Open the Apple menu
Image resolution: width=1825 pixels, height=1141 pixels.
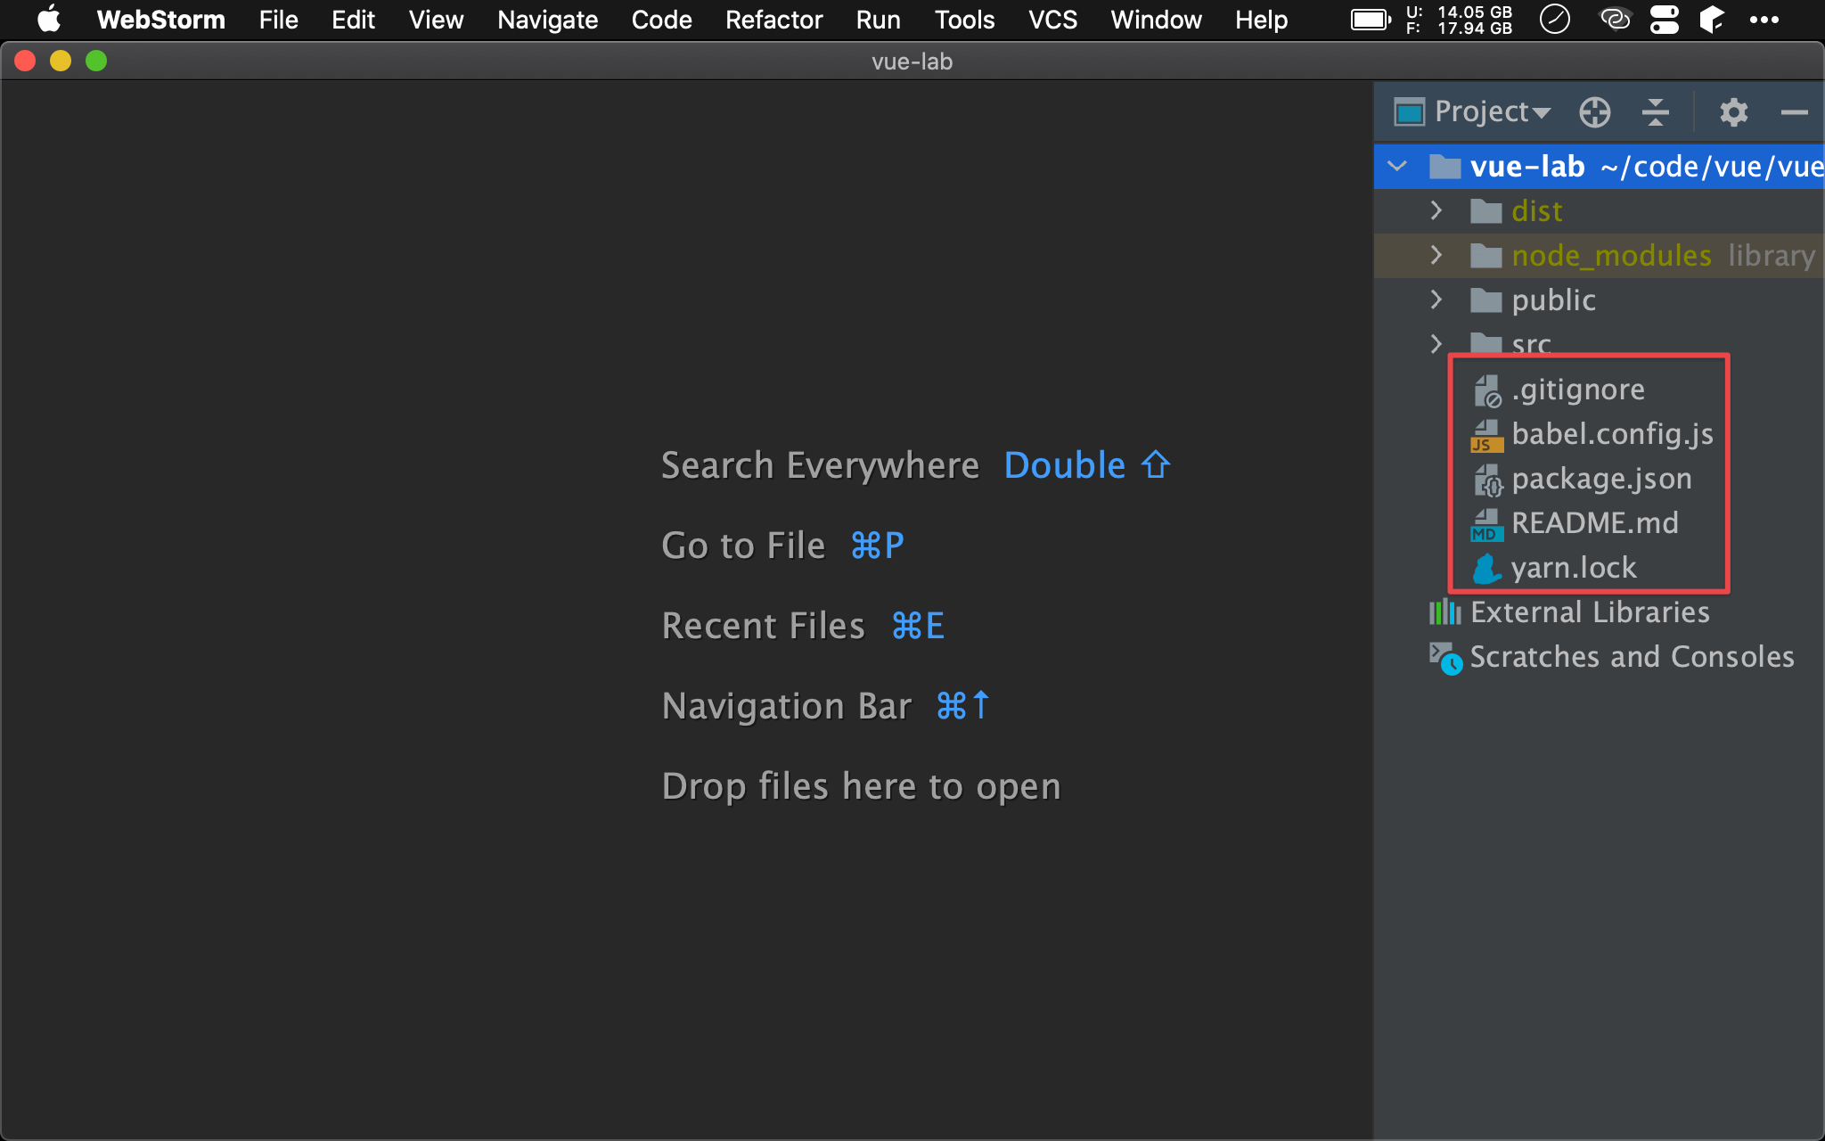pyautogui.click(x=49, y=19)
